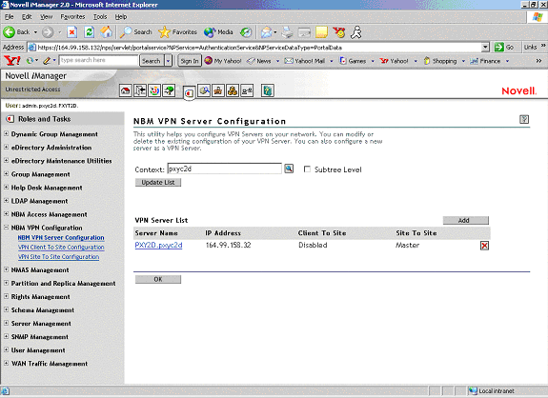Open the View Objects tree icon
Image resolution: width=548 pixels, height=398 pixels.
click(169, 90)
